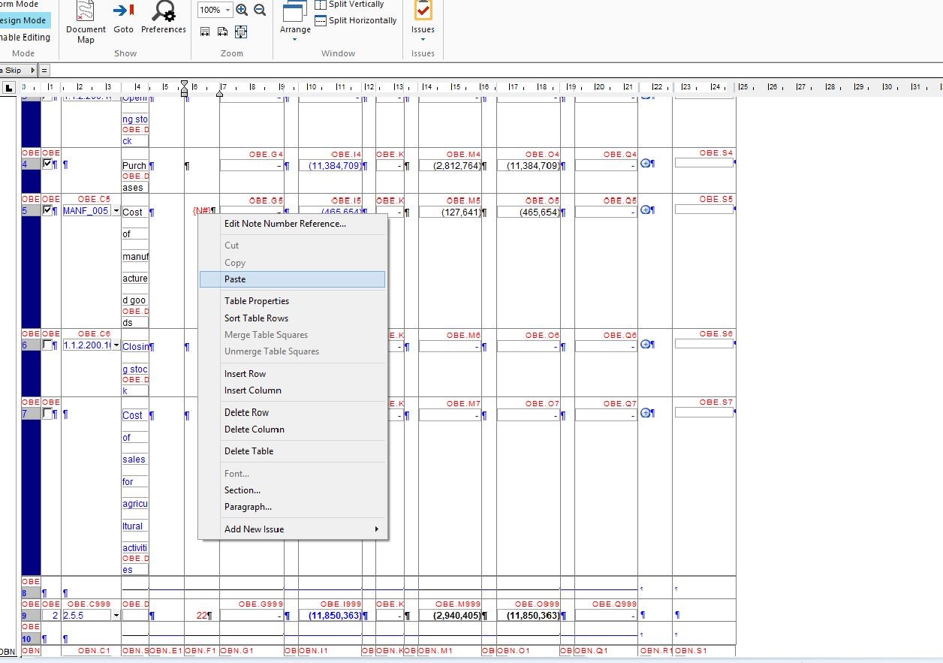
Task: Open the 100% zoom level dropdown
Action: click(x=227, y=10)
